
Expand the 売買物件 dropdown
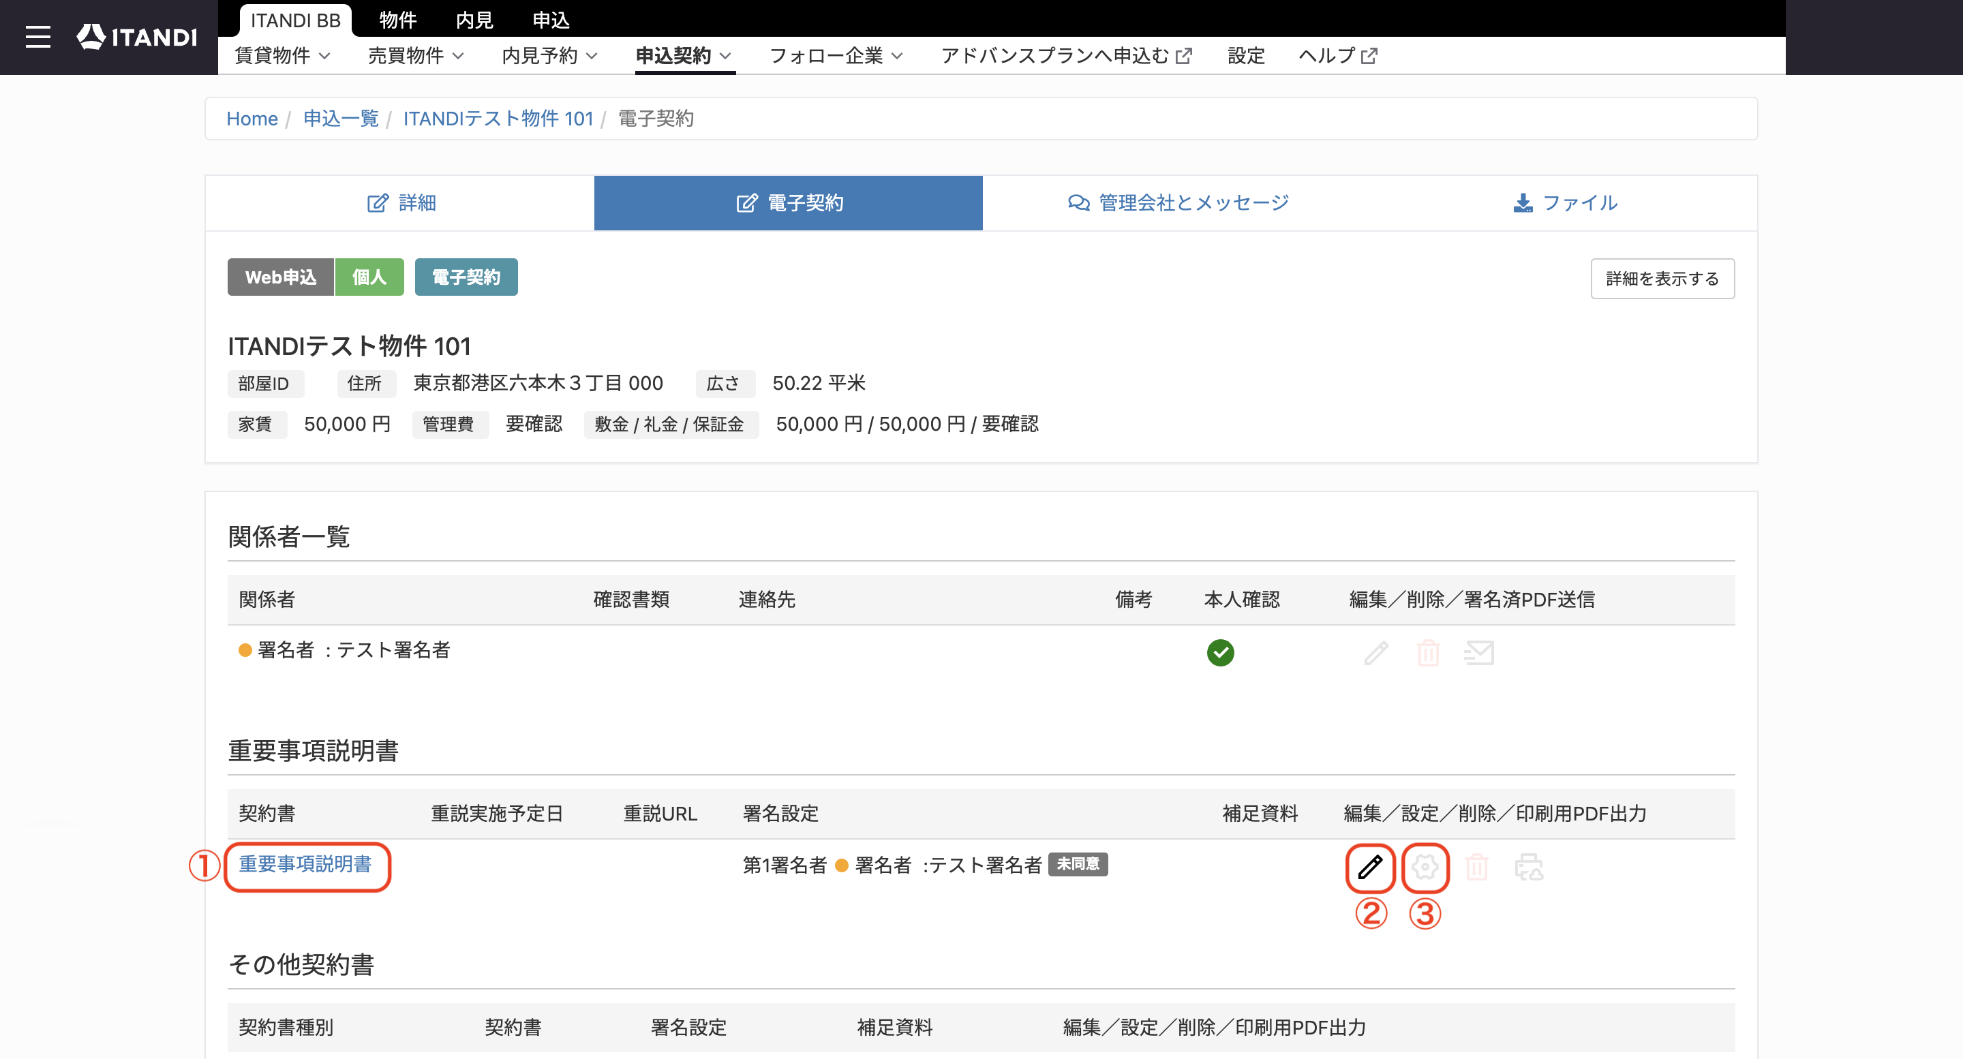click(x=416, y=56)
